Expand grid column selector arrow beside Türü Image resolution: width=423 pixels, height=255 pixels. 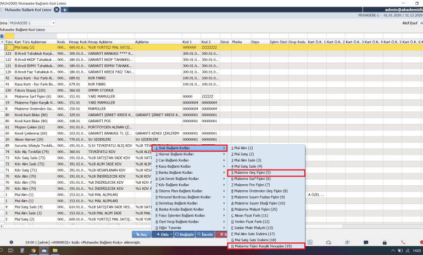click(2, 42)
